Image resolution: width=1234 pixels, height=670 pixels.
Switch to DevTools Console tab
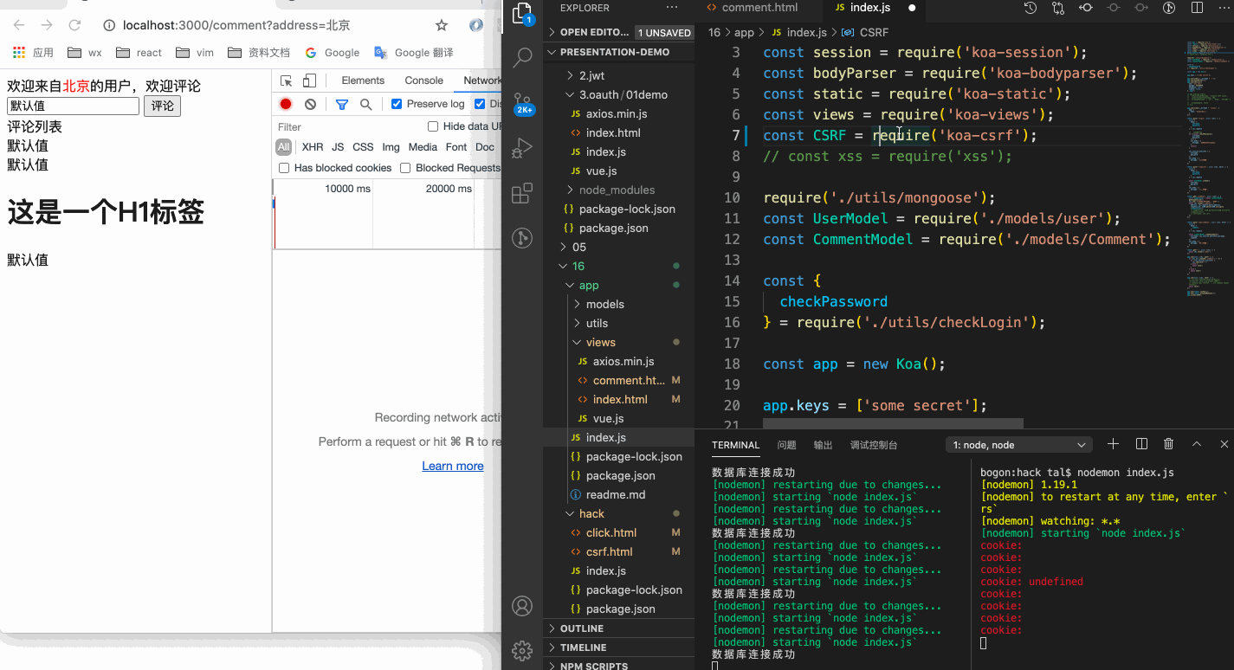point(424,81)
